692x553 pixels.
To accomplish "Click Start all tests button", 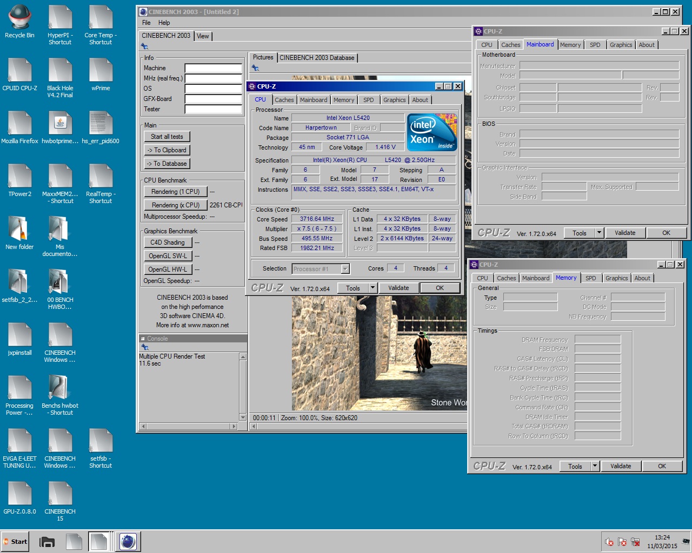I will (x=167, y=137).
